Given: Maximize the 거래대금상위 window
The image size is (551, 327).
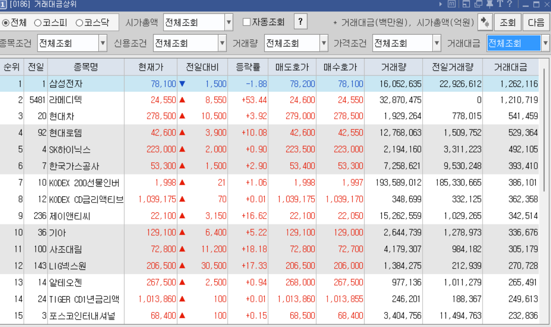Looking at the screenshot, I should [x=536, y=5].
